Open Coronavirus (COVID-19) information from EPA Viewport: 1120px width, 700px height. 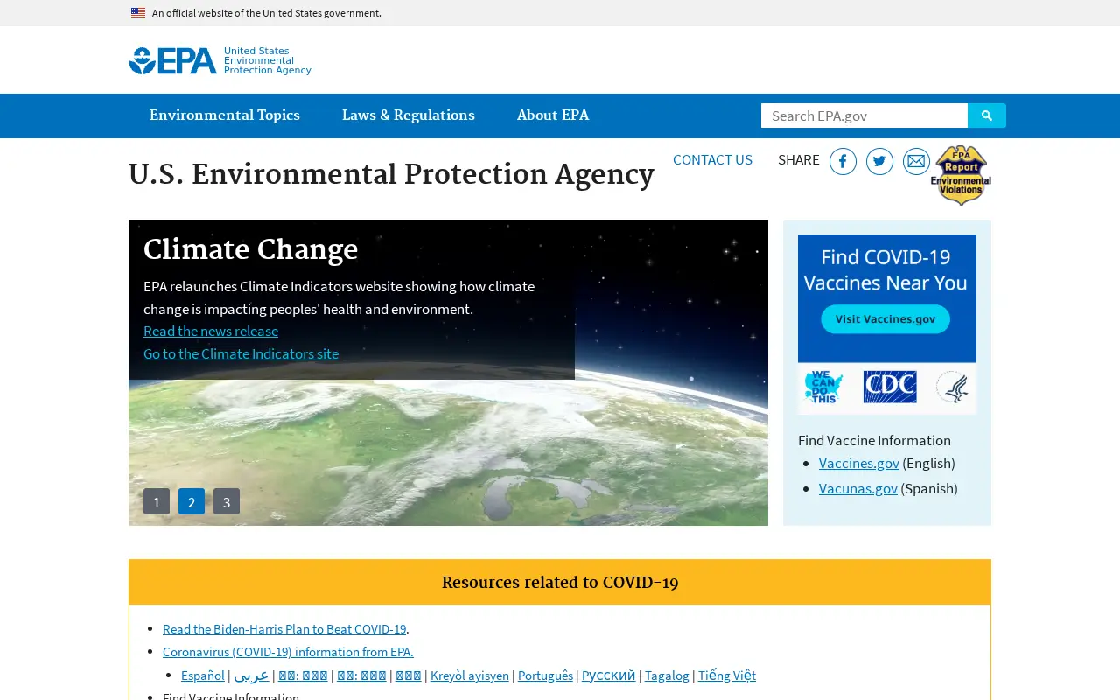point(288,651)
